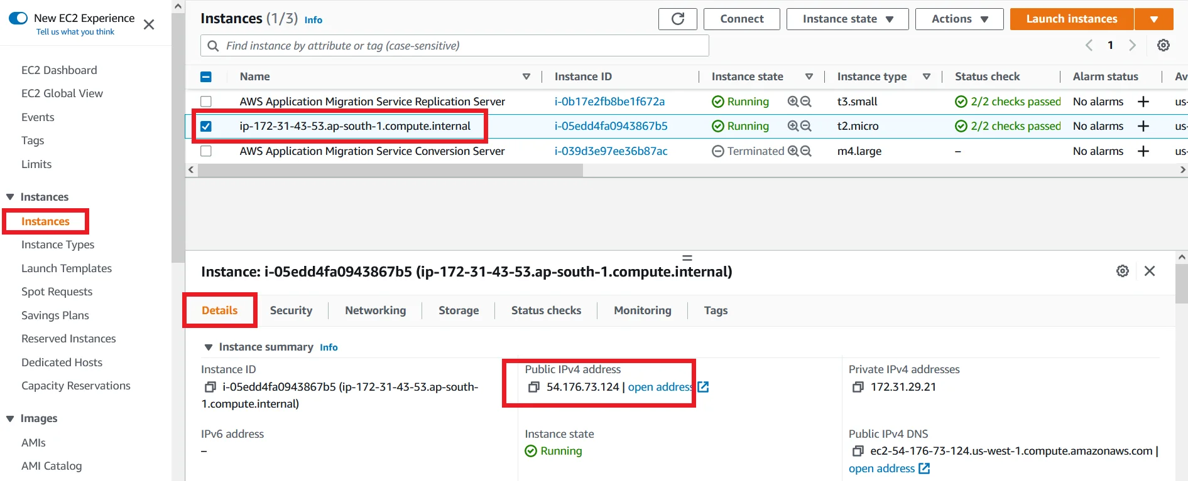Open instance ID i-0b17e2fb8be1f672a link
1188x481 pixels.
pos(609,102)
